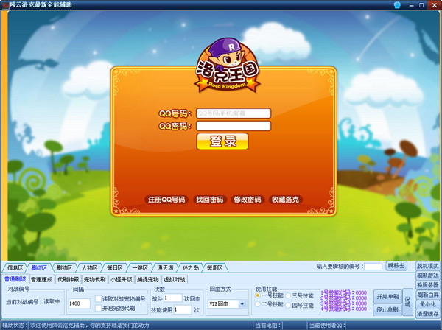442x330 pixels.
Task: Click the 间隔 interval field showing 1400
Action: coord(80,303)
